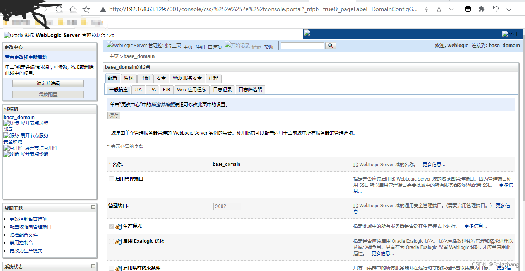Open the 配置域范围管理端口 help link

pyautogui.click(x=30, y=227)
